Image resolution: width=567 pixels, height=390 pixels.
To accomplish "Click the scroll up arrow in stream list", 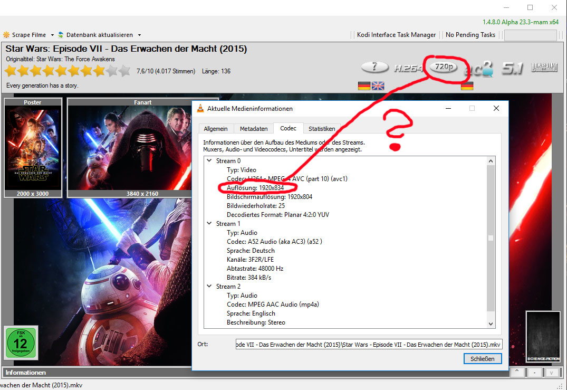I will point(491,161).
